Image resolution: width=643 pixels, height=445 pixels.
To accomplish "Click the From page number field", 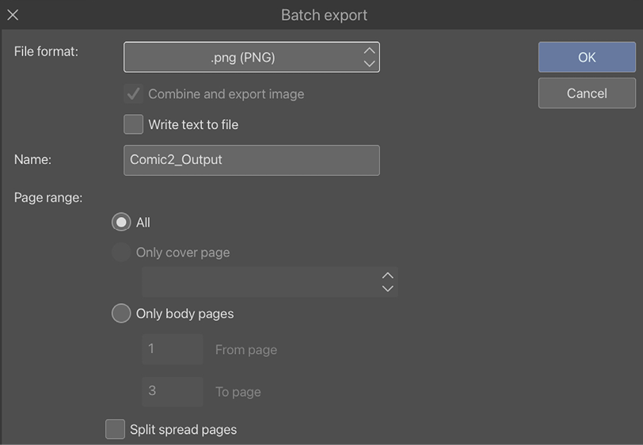I will [x=173, y=349].
